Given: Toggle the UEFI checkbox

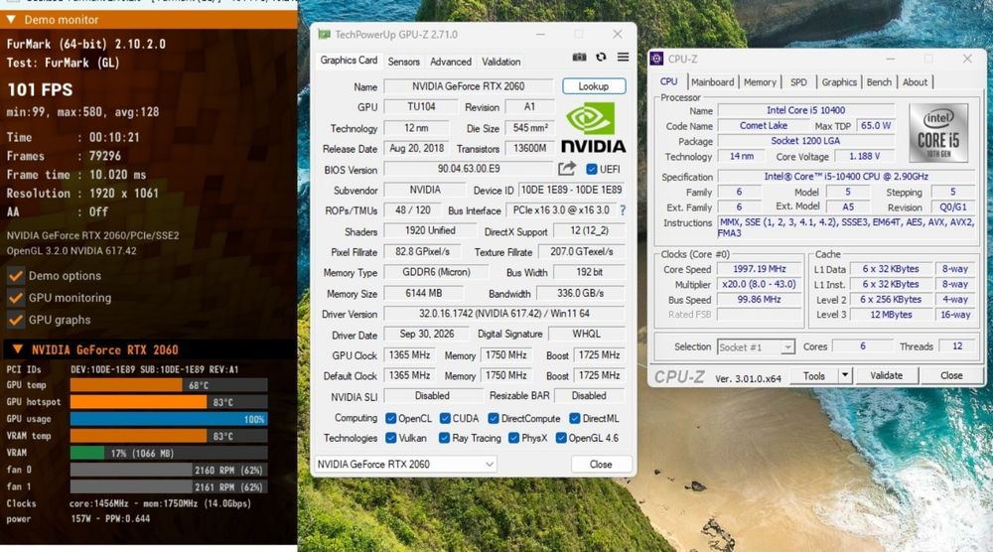Looking at the screenshot, I should (x=592, y=169).
